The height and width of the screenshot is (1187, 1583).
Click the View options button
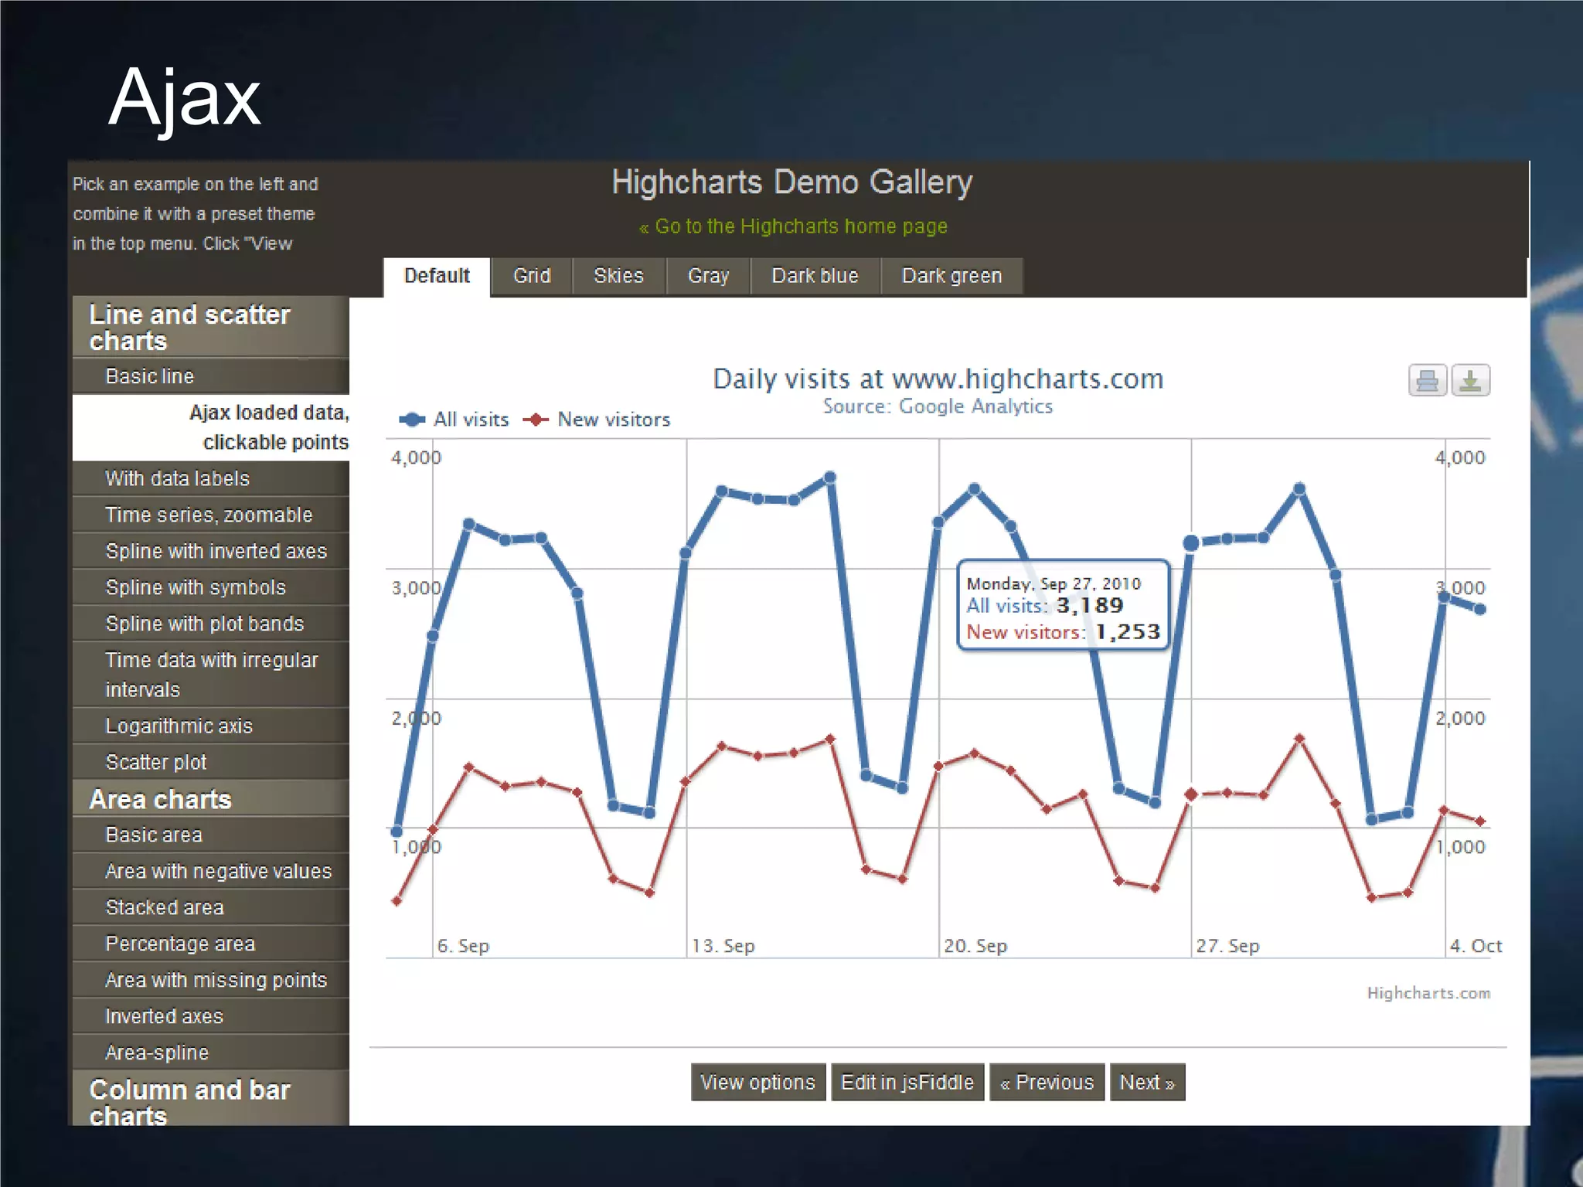coord(757,1082)
